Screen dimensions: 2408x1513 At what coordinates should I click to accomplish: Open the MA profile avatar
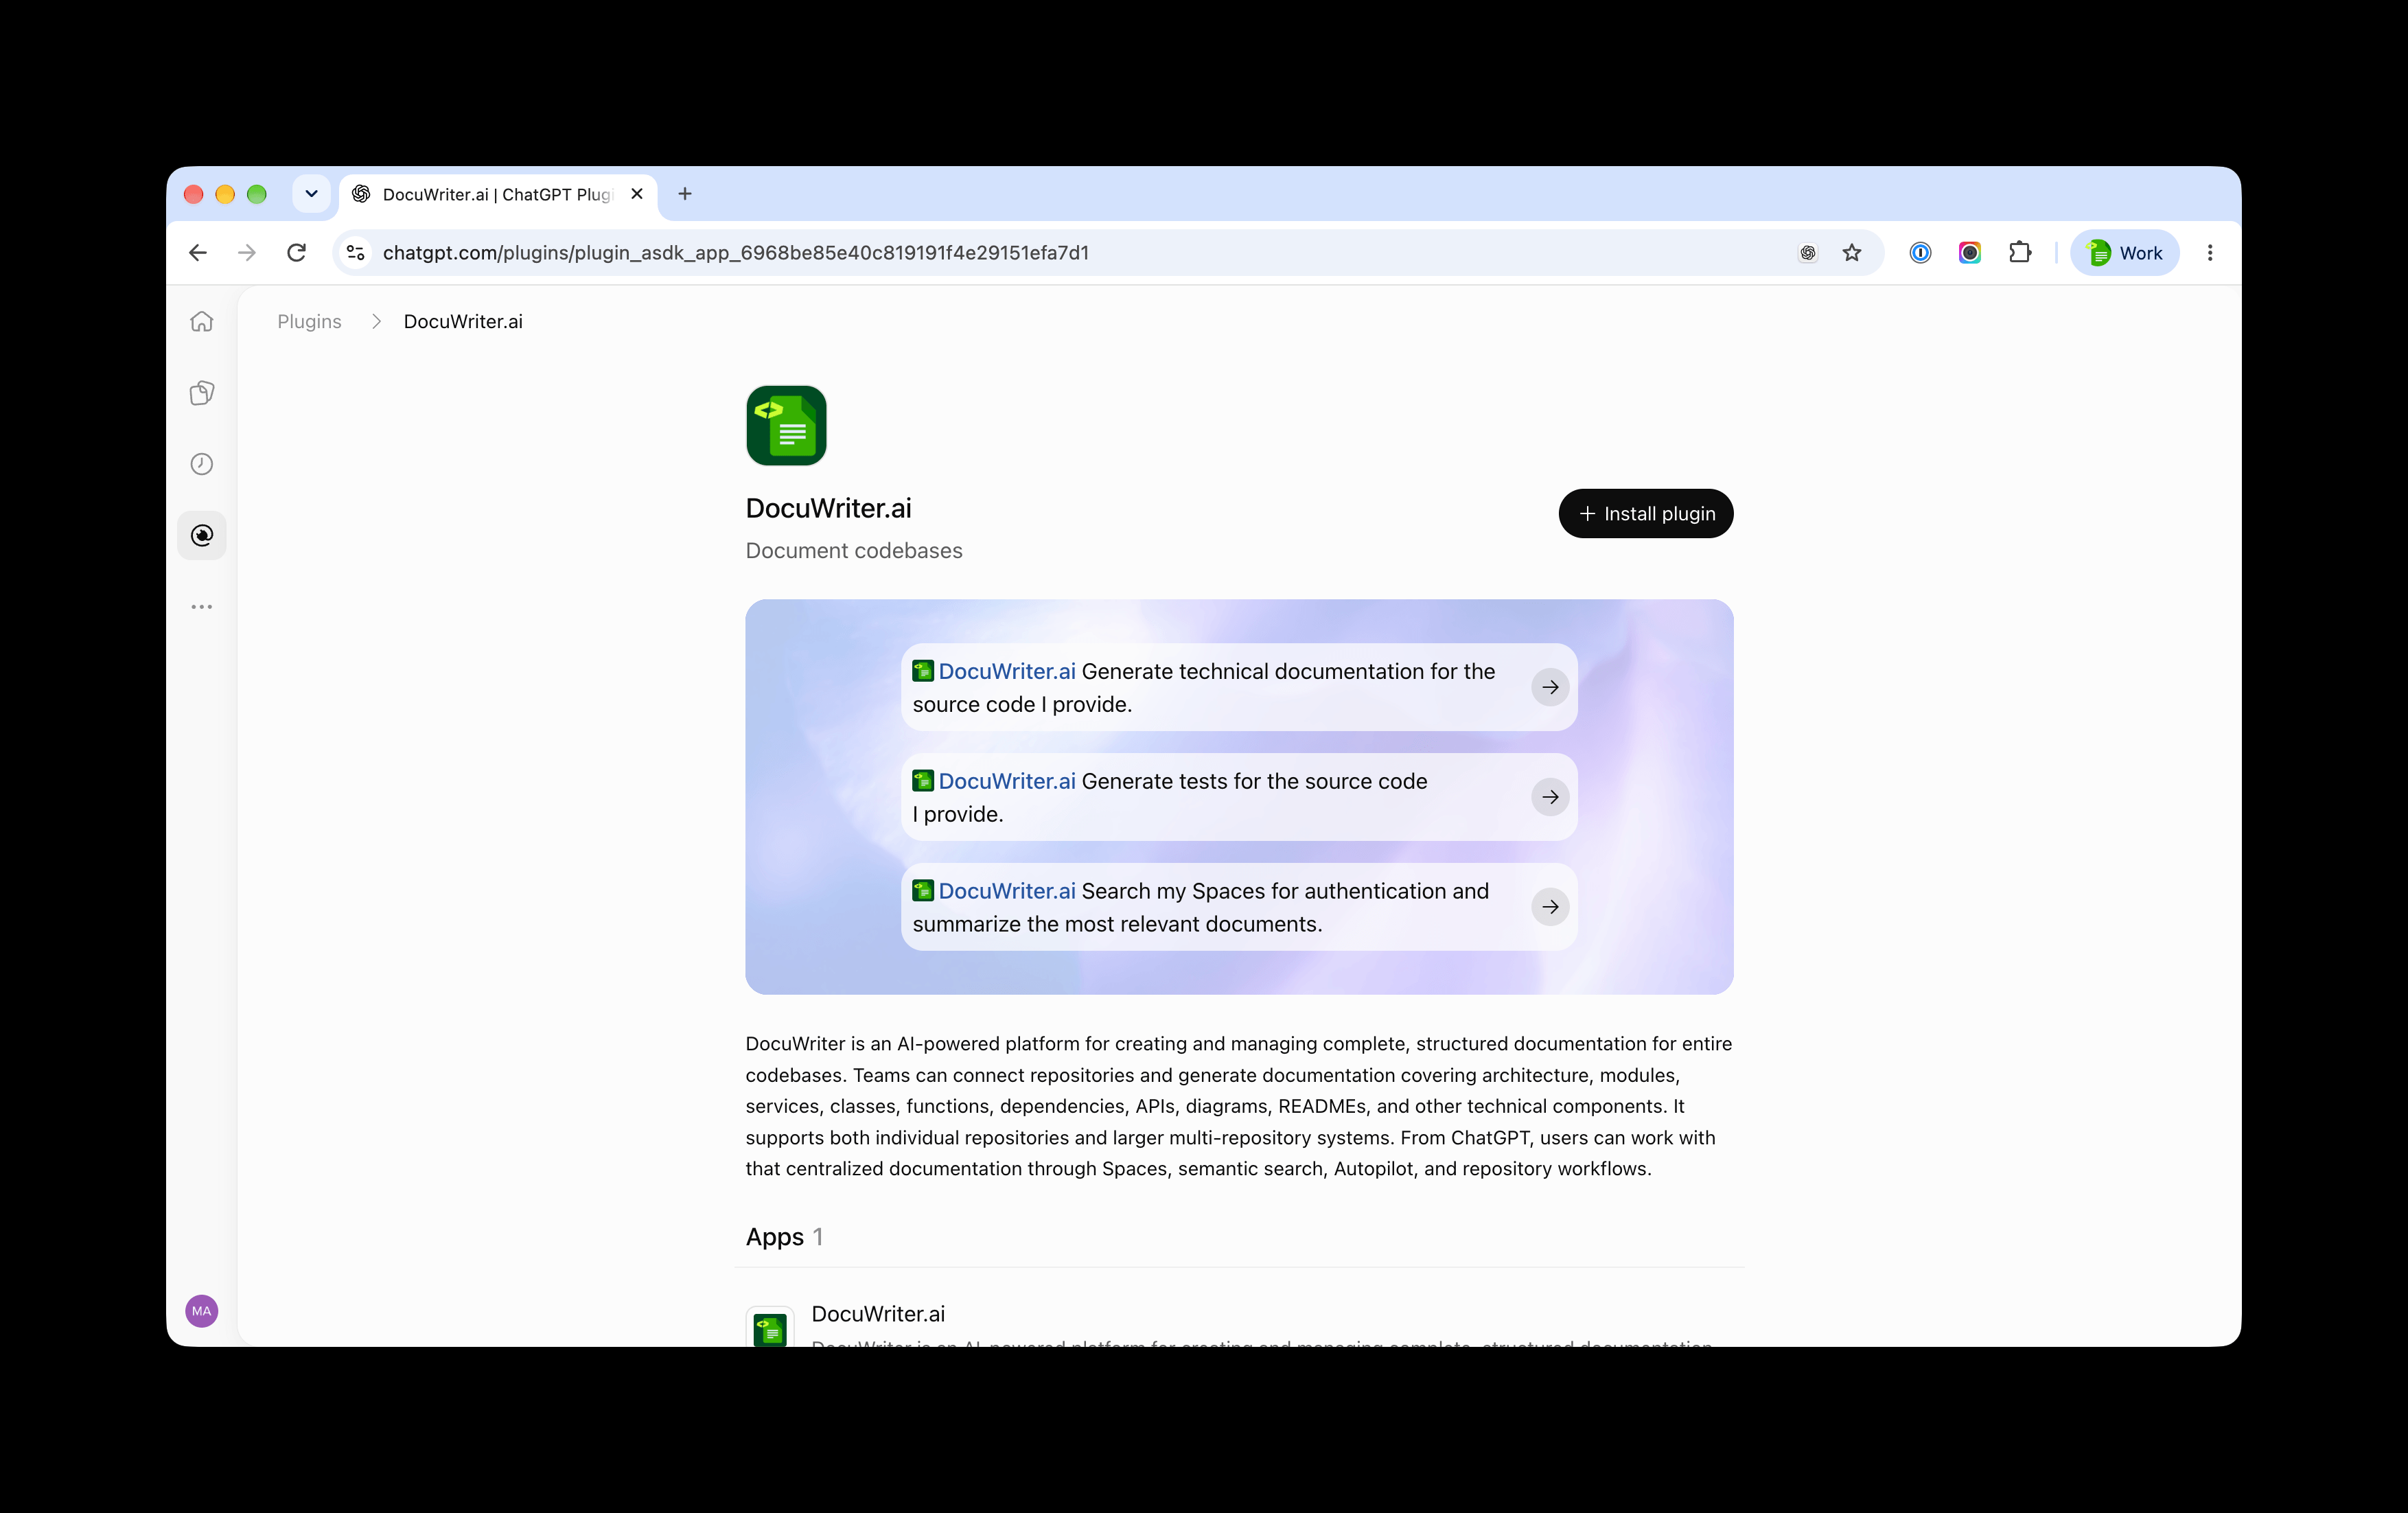pos(202,1311)
